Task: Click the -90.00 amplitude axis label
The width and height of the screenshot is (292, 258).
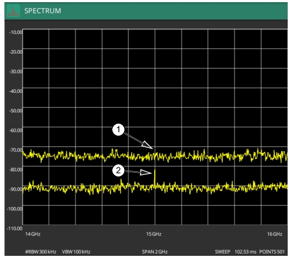Action: coord(16,189)
